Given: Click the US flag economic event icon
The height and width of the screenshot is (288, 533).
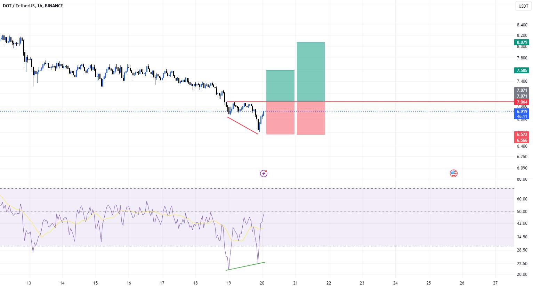Looking at the screenshot, I should [x=454, y=173].
